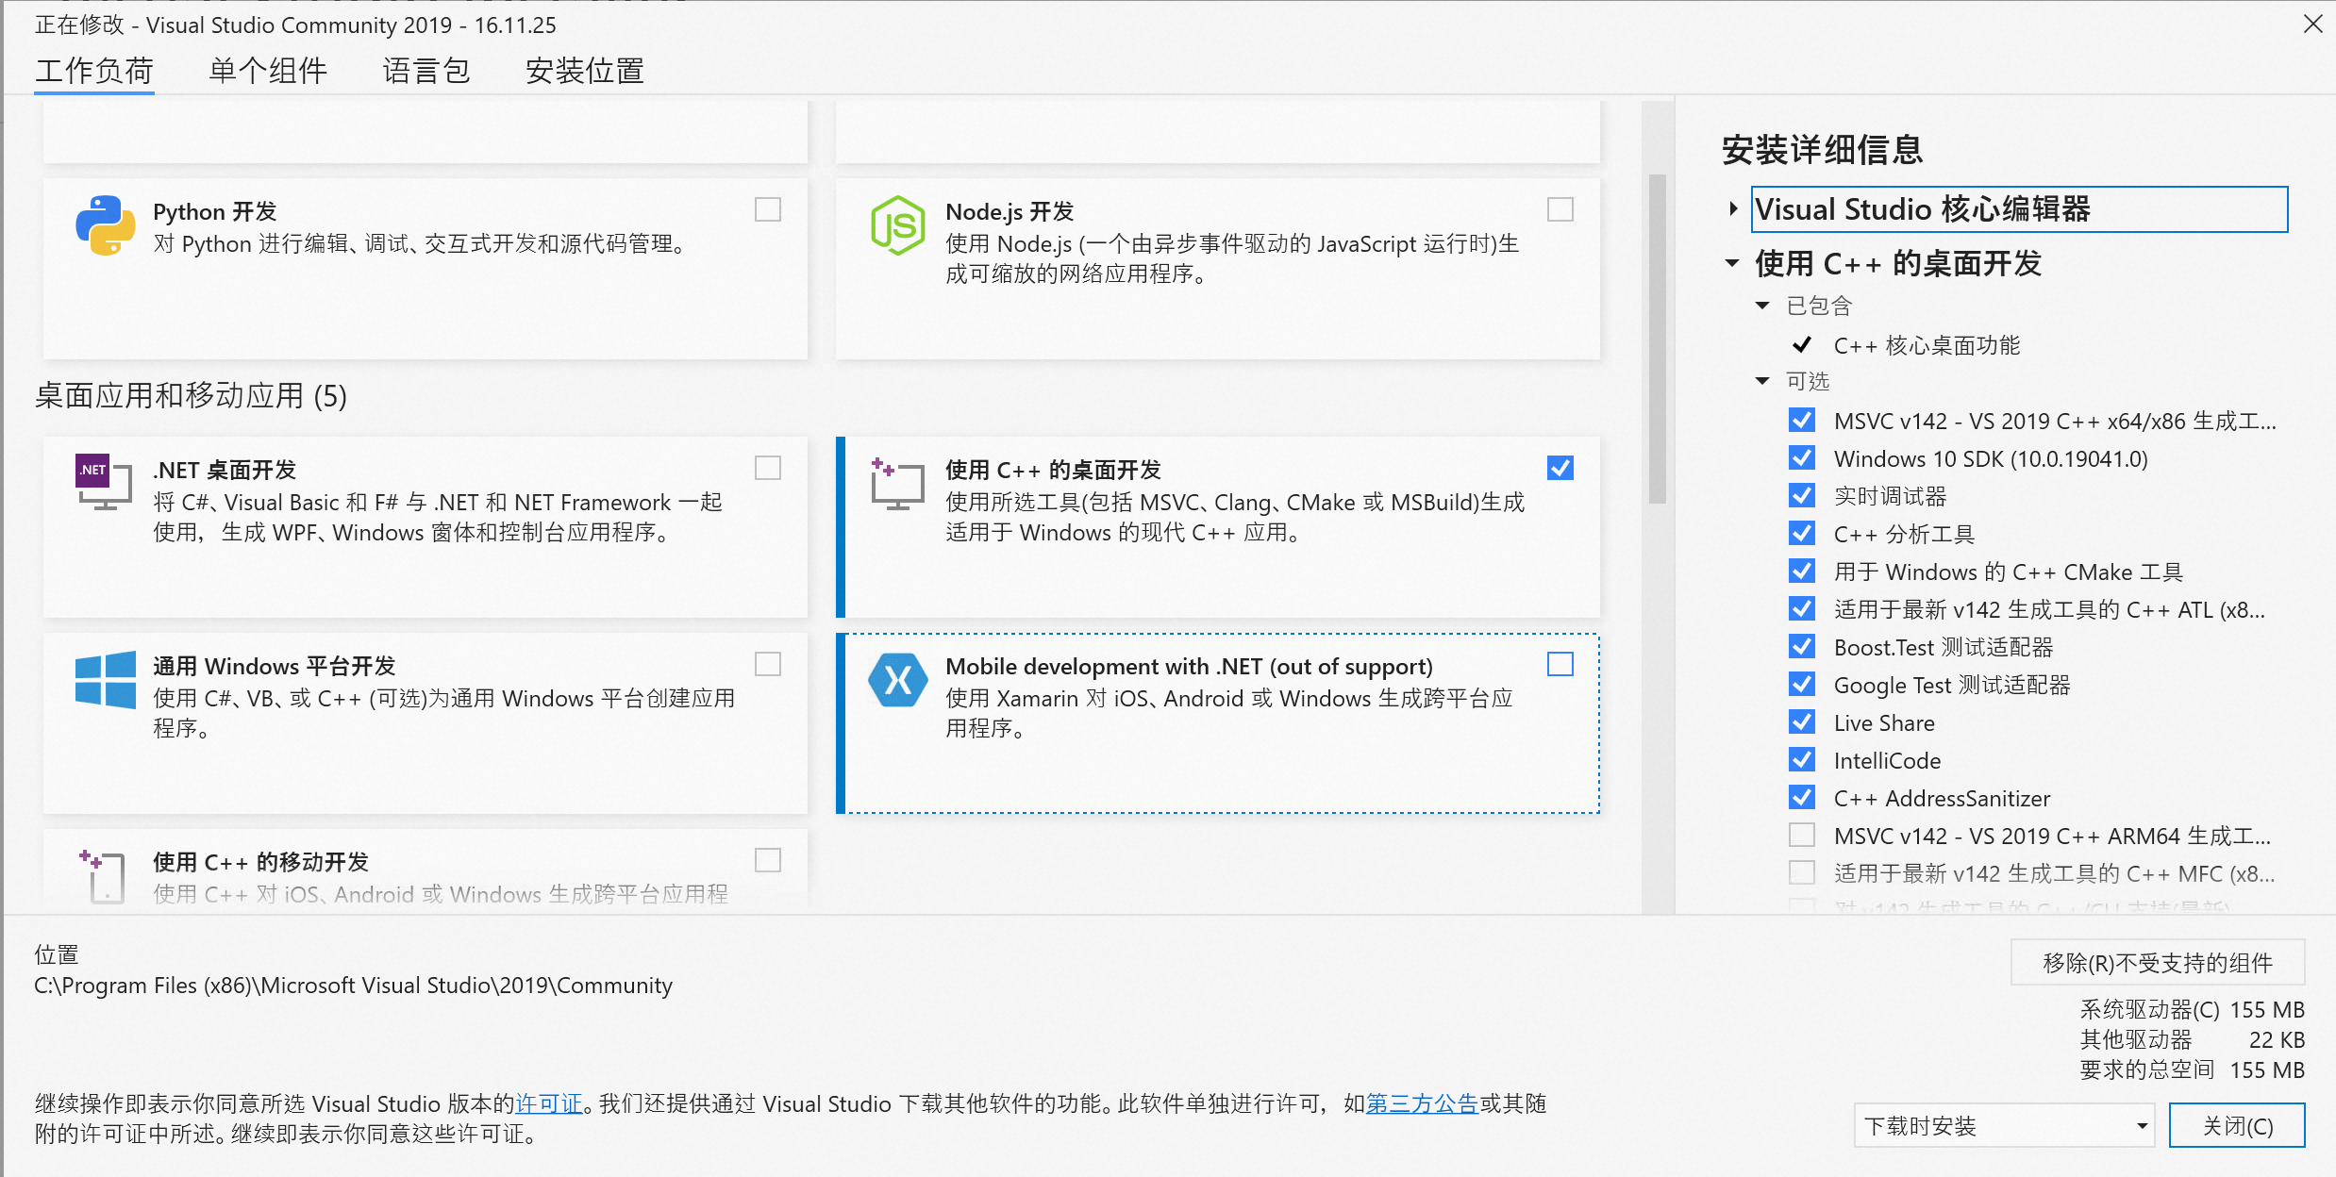Click the 关闭(C) button
Image resolution: width=2336 pixels, height=1177 pixels.
click(2237, 1125)
